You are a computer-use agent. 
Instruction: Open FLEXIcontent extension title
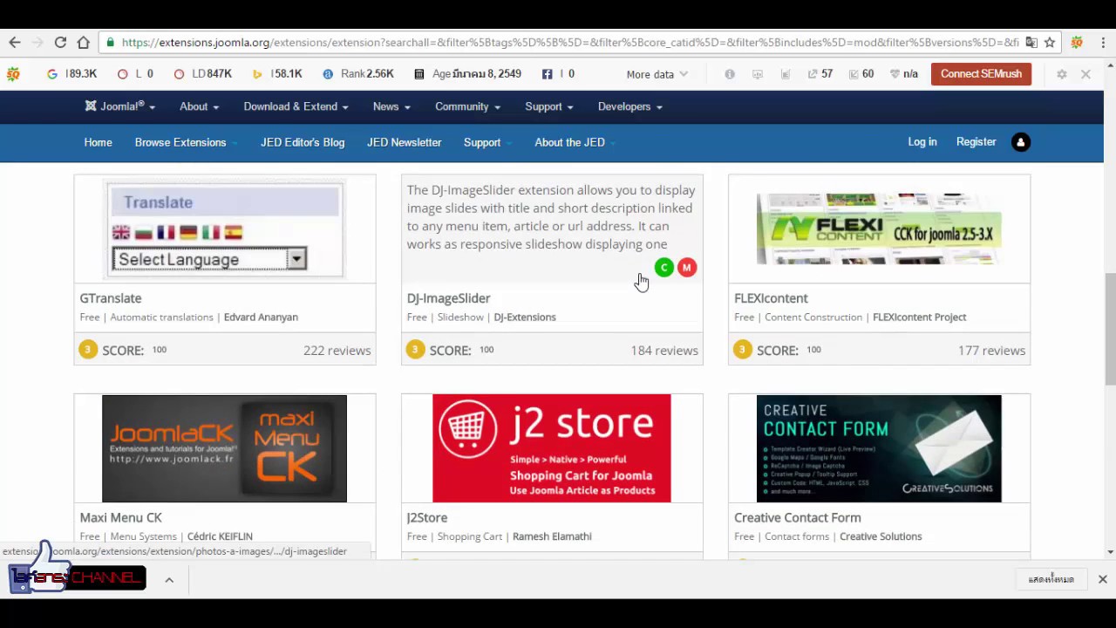tap(771, 298)
